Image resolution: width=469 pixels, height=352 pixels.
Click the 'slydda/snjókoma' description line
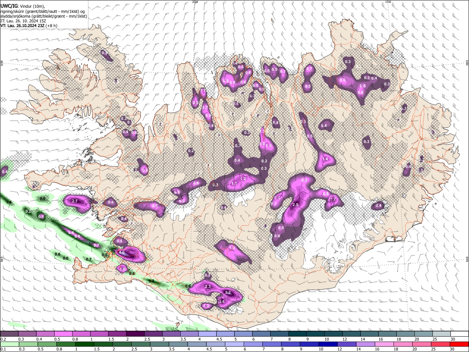(44, 16)
